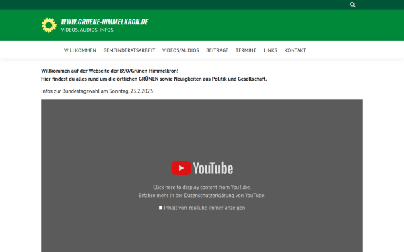Click 'Click here to display content from YouTube'
The image size is (404, 252).
(202, 187)
